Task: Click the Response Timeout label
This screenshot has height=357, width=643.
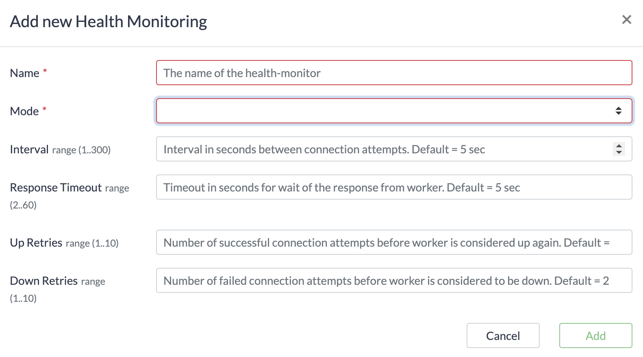Action: point(56,188)
